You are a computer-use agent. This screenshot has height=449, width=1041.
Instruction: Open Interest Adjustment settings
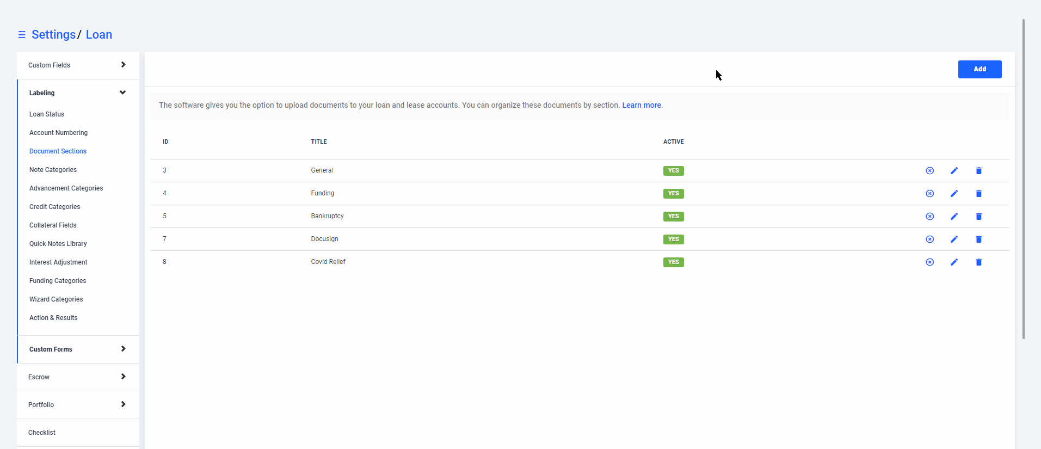[x=58, y=262]
